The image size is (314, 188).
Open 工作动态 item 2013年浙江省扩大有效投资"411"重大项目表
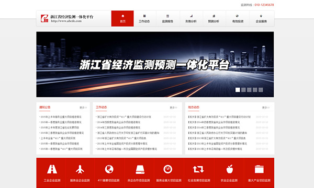tap(121, 138)
